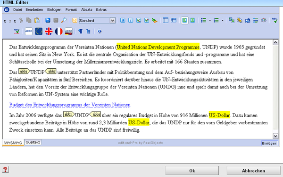Click the chain link hyperlink icon

point(240,20)
